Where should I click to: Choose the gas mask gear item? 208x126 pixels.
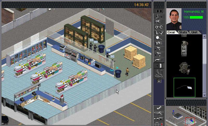(x=184, y=68)
